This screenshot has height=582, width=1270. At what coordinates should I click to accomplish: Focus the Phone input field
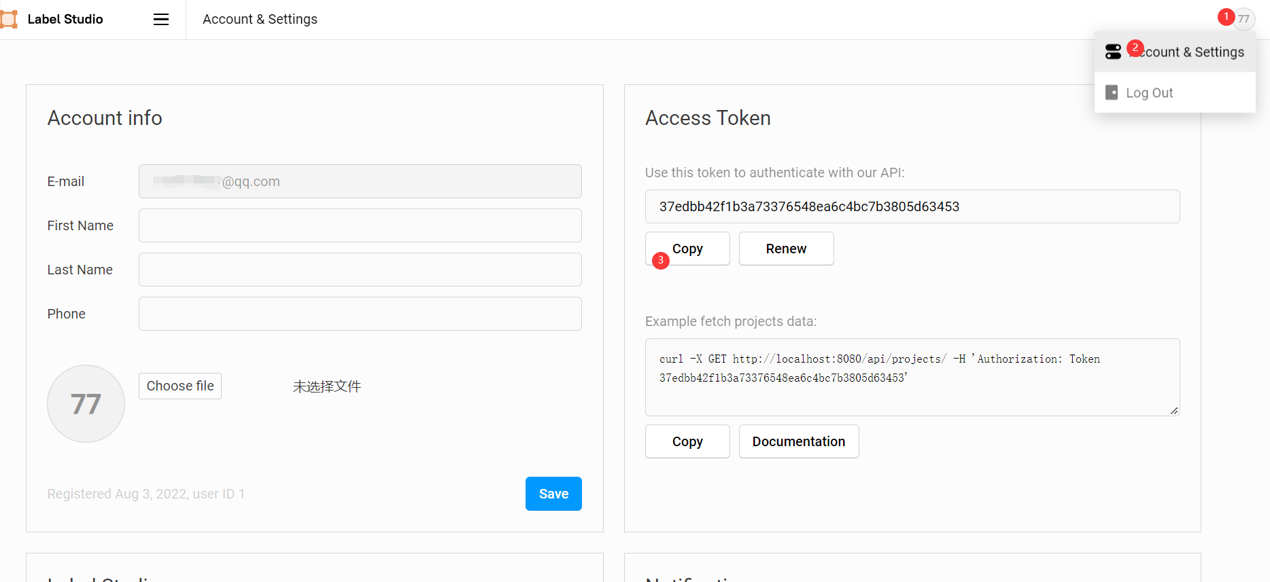[x=360, y=314]
